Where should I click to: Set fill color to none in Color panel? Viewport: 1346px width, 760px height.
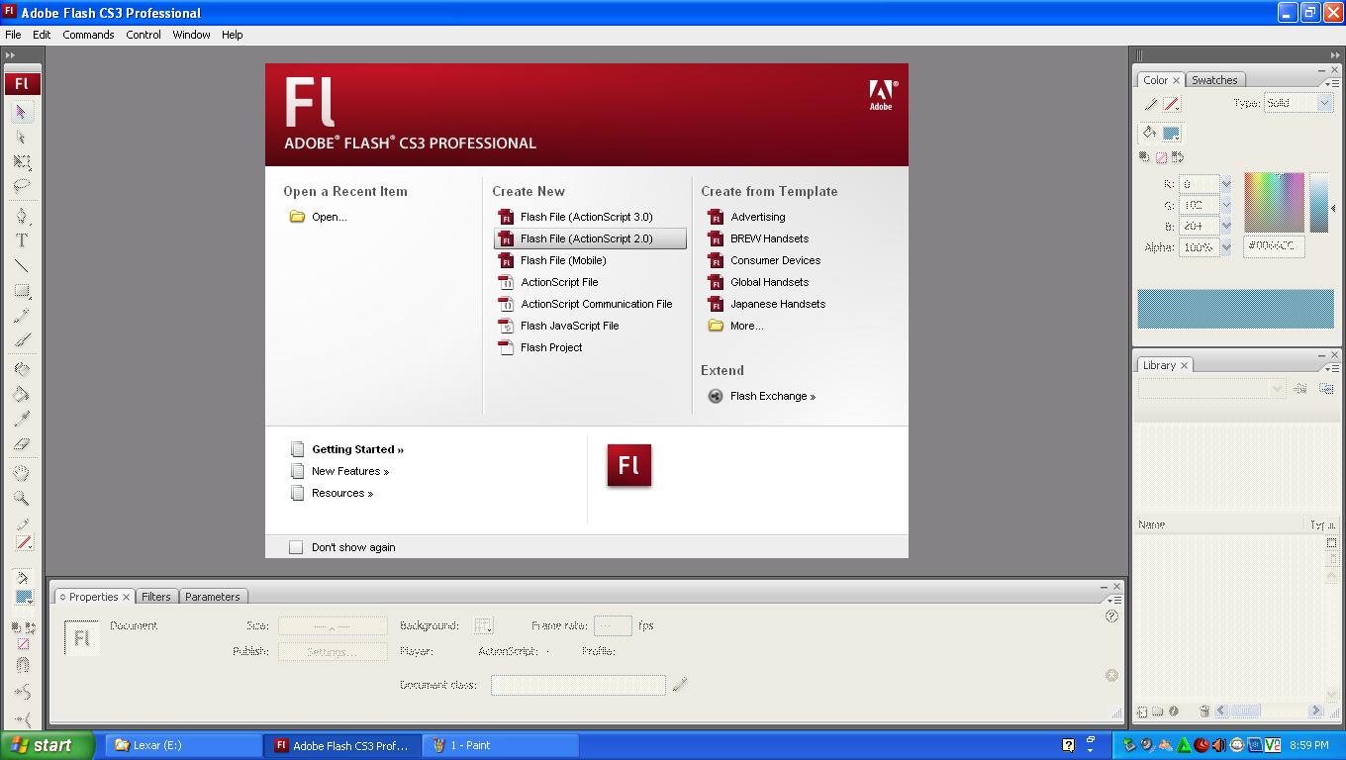click(x=1162, y=156)
